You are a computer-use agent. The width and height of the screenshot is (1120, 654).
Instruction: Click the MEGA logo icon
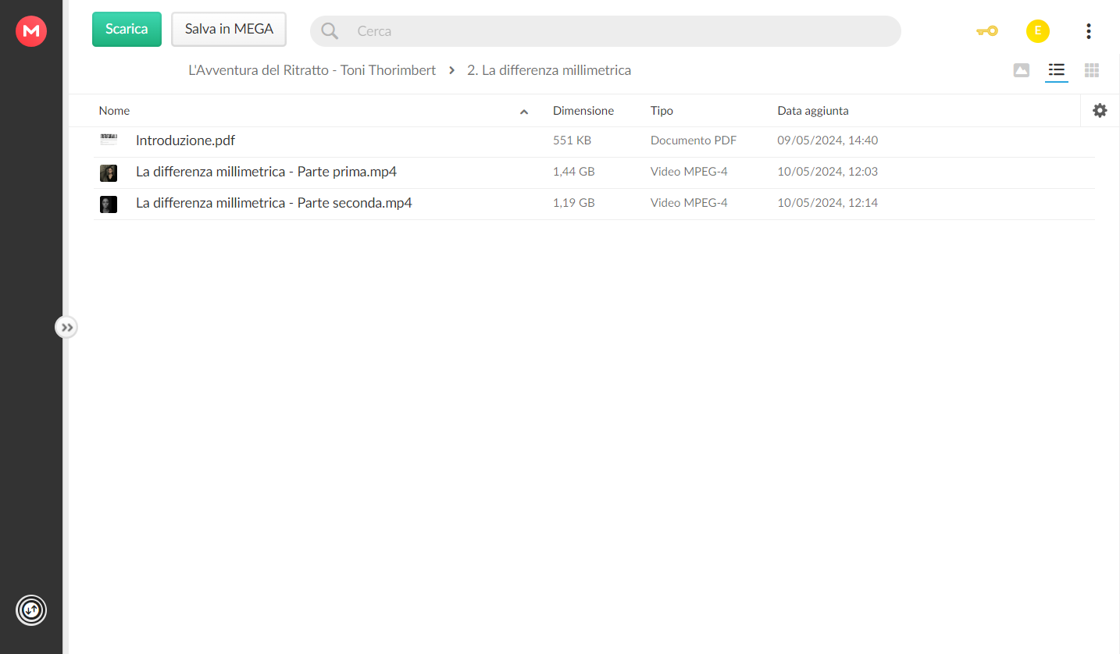[x=31, y=31]
